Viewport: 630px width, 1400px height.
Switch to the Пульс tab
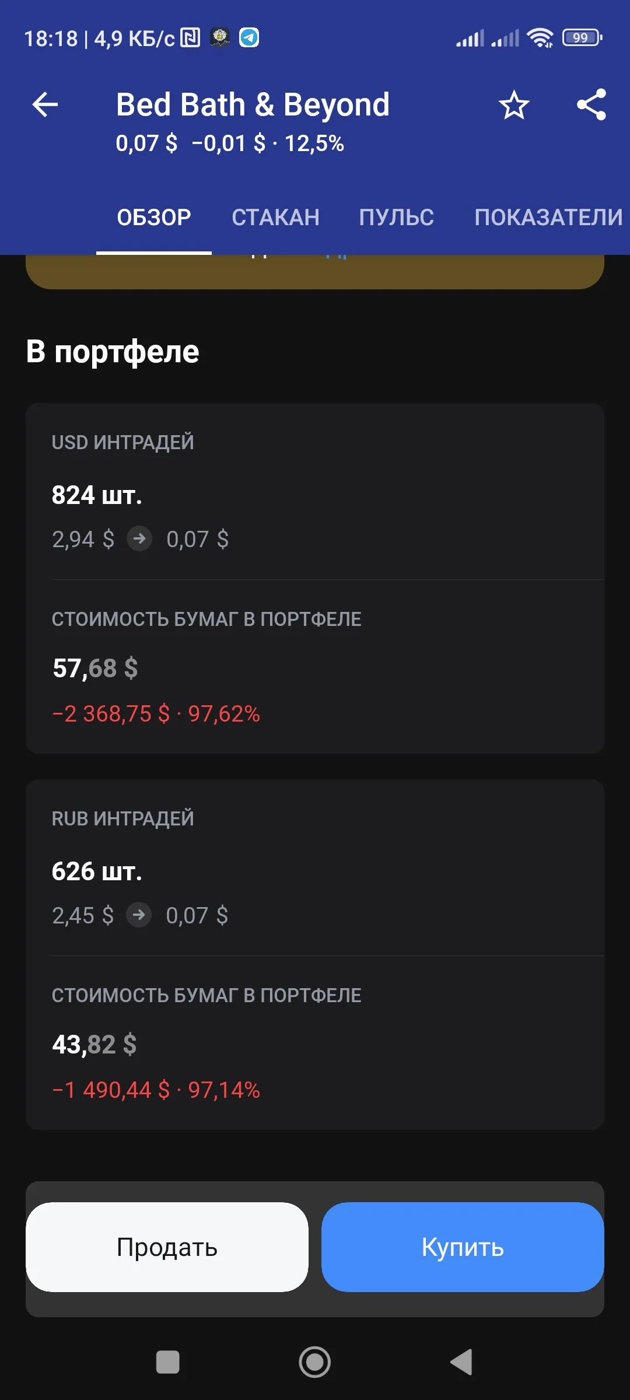pos(396,217)
